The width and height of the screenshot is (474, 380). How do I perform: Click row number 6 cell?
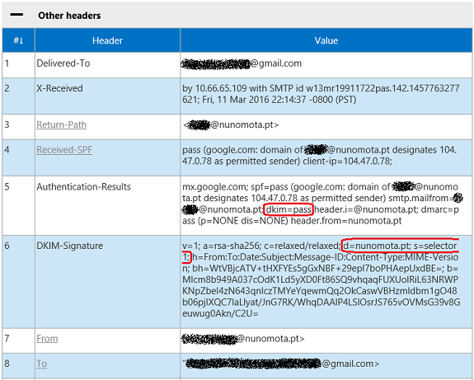pos(18,282)
